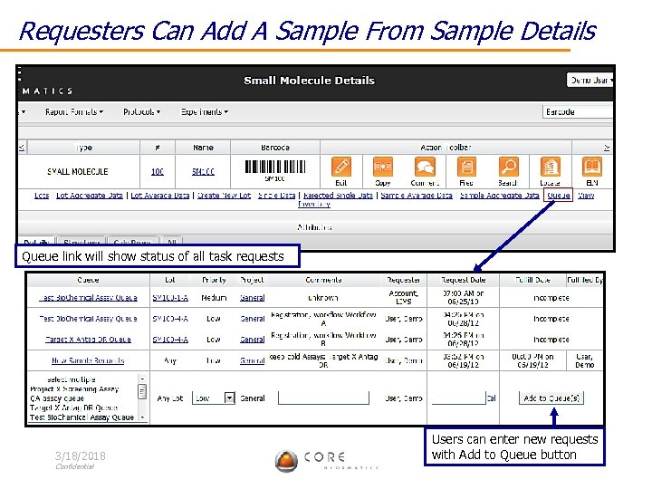Image resolution: width=652 pixels, height=489 pixels.
Task: Click the Queue column header
Action: (88, 280)
